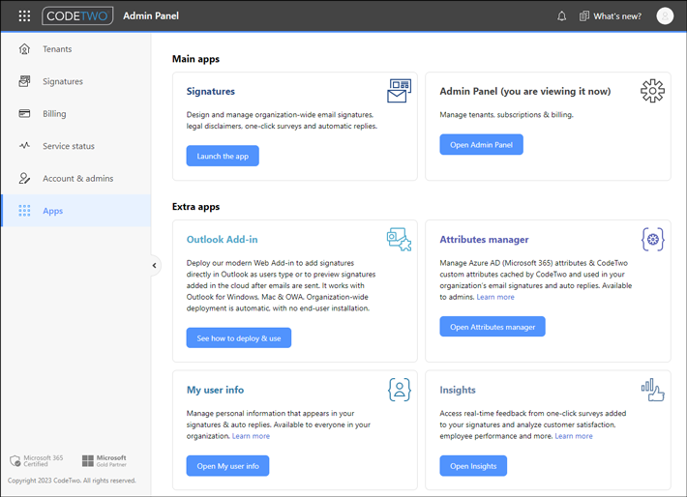The height and width of the screenshot is (497, 687).
Task: Click the Outlook Add-in card title
Action: click(x=223, y=240)
